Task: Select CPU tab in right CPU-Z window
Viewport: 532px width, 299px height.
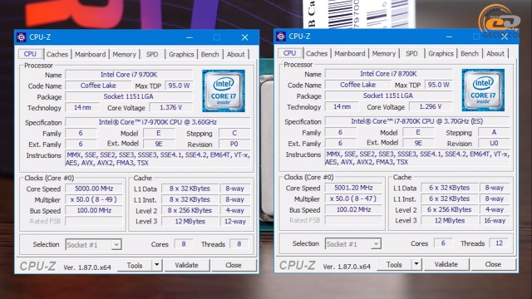Action: point(290,53)
